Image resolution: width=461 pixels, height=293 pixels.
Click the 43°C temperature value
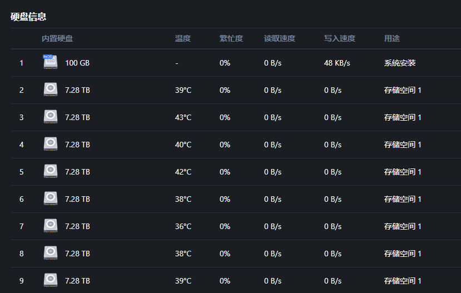183,117
